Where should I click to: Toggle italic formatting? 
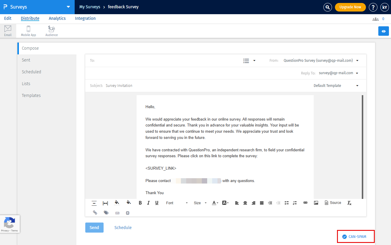coord(148,203)
